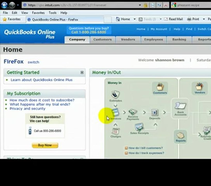Switch to the Vendors tab
Viewport: 211px width, 186px height.
tap(128, 40)
